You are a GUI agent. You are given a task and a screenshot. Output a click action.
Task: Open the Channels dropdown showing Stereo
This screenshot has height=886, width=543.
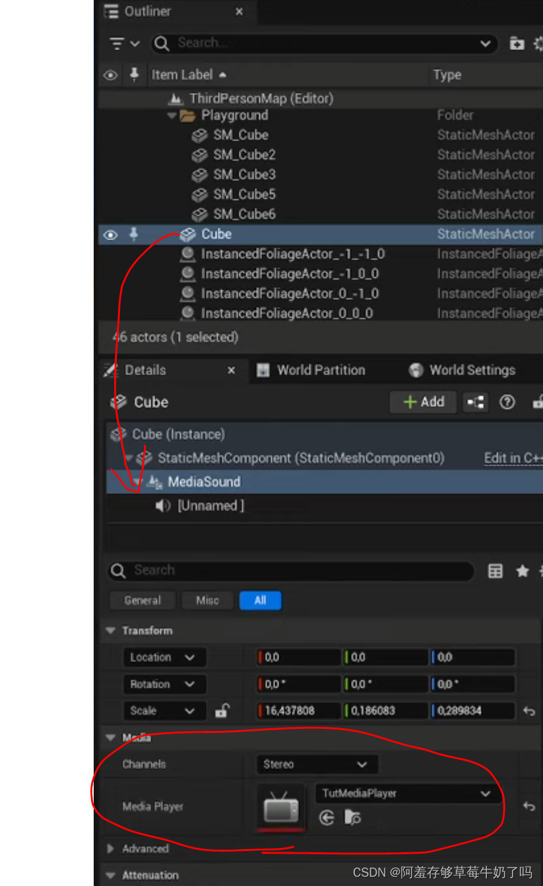[317, 764]
